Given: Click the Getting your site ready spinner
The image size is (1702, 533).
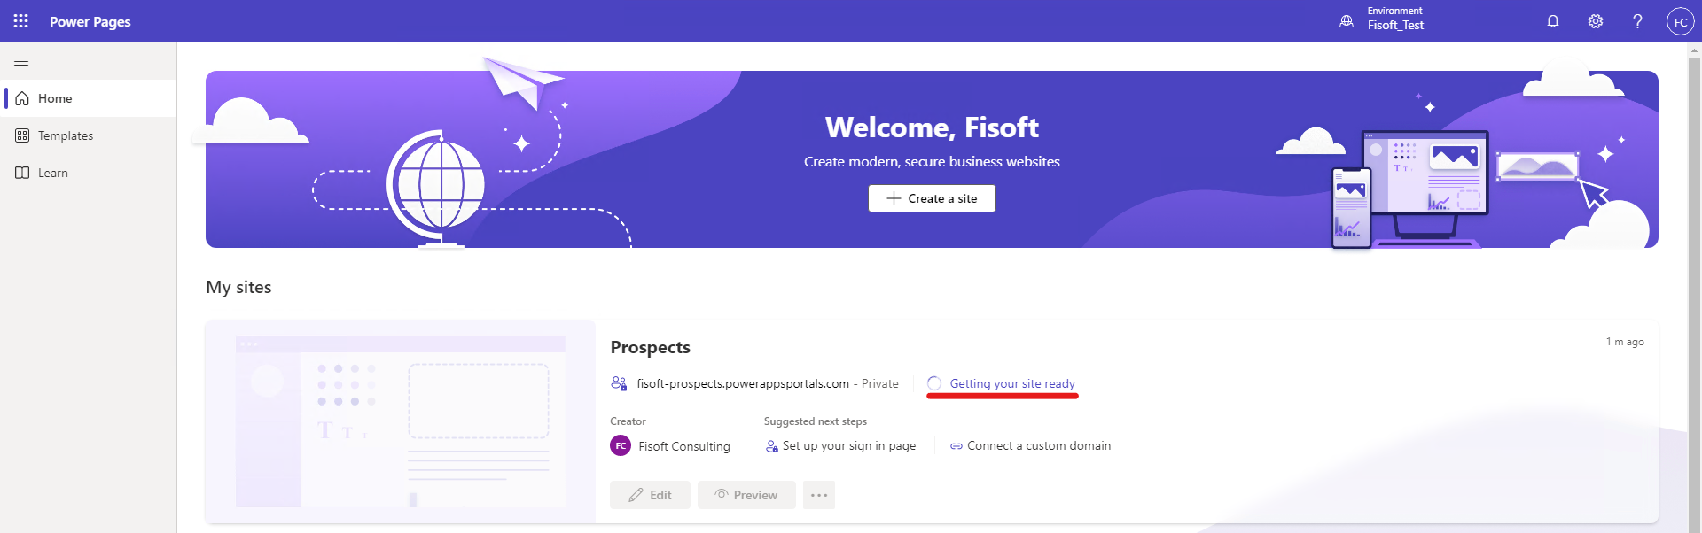Looking at the screenshot, I should coord(934,383).
